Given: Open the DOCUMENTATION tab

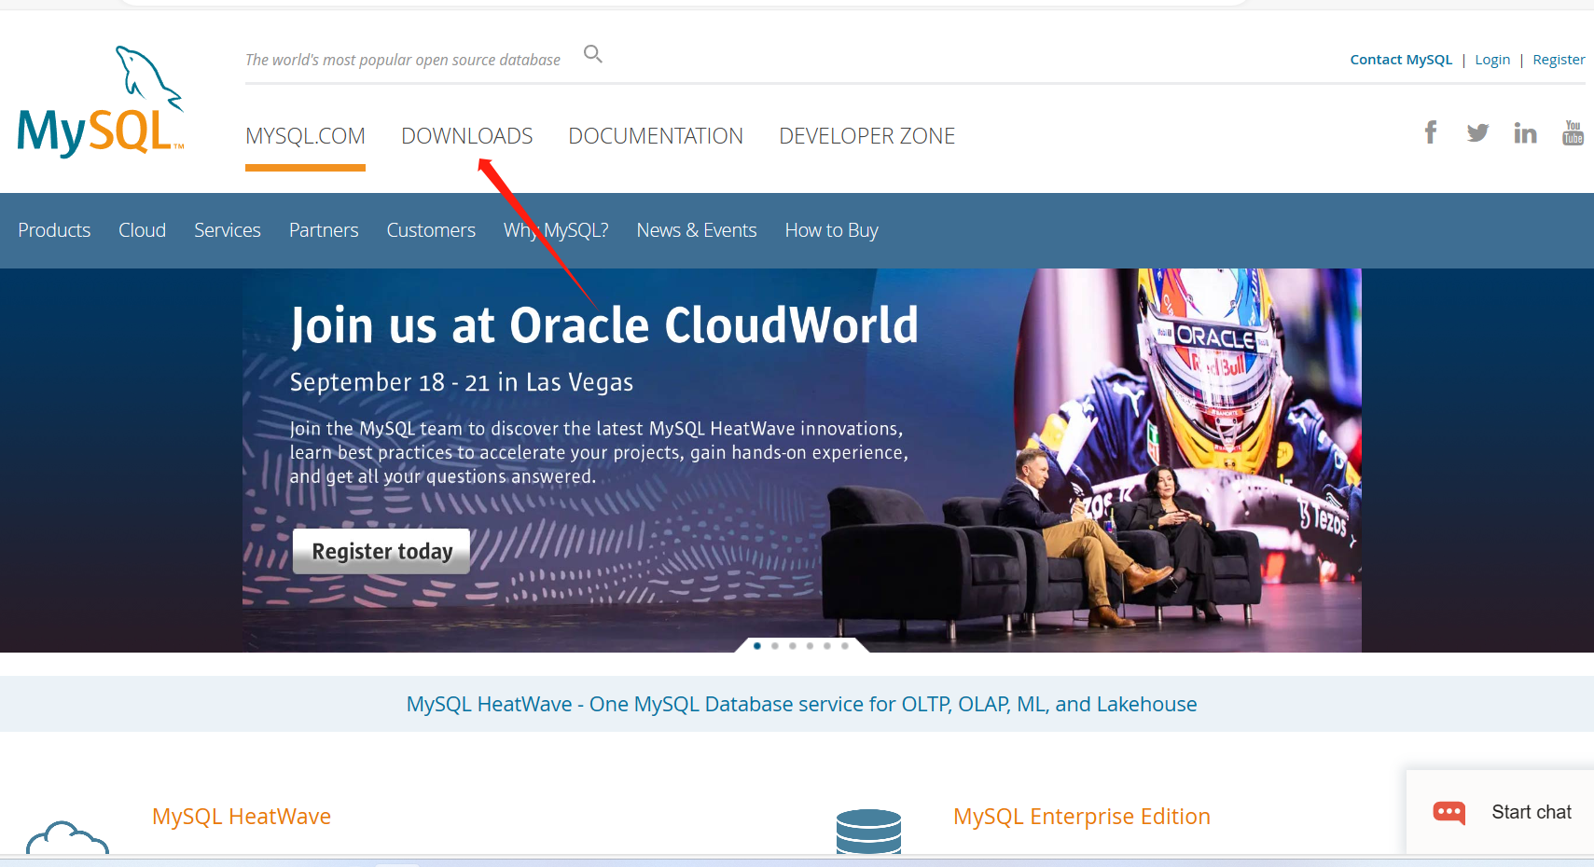Looking at the screenshot, I should tap(656, 136).
